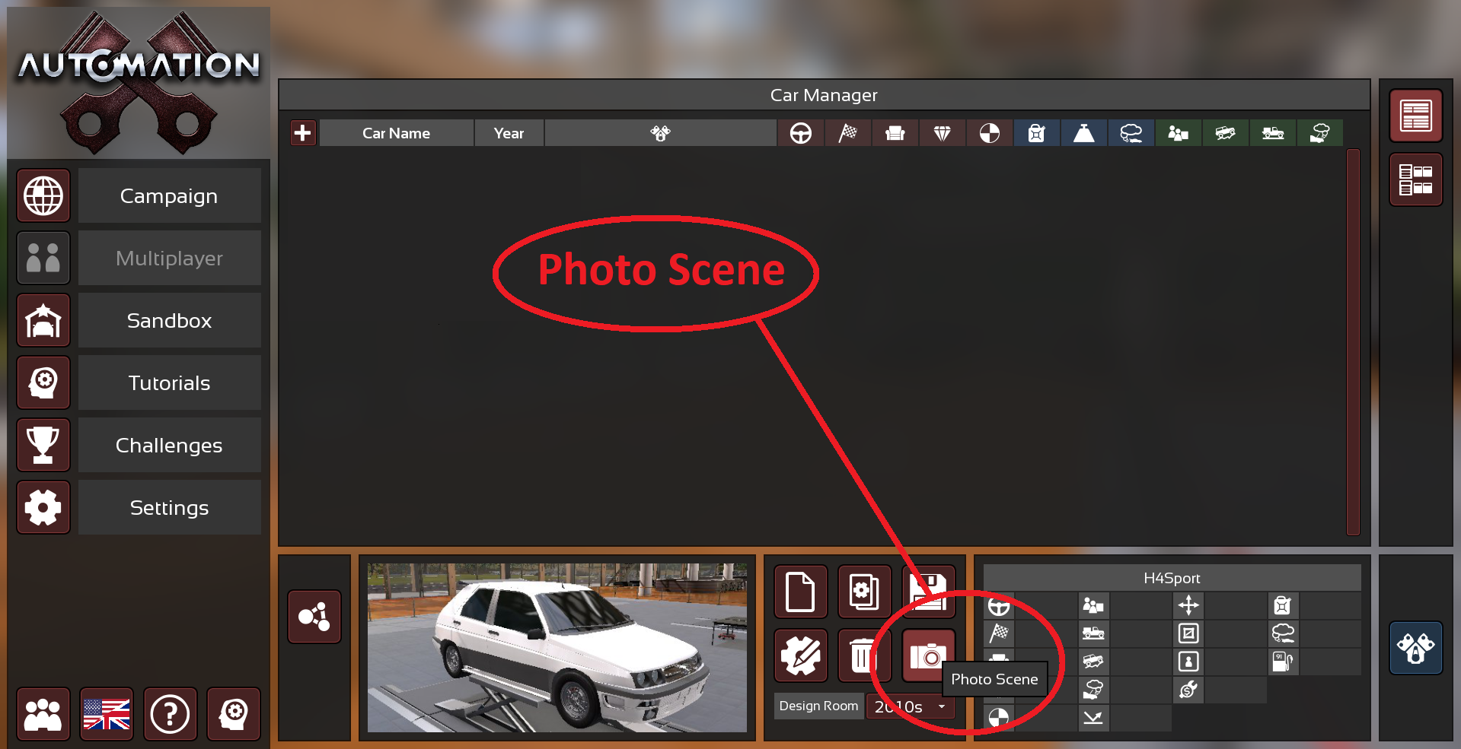Viewport: 1461px width, 749px height.
Task: Sort the list by Year column
Action: tap(509, 133)
